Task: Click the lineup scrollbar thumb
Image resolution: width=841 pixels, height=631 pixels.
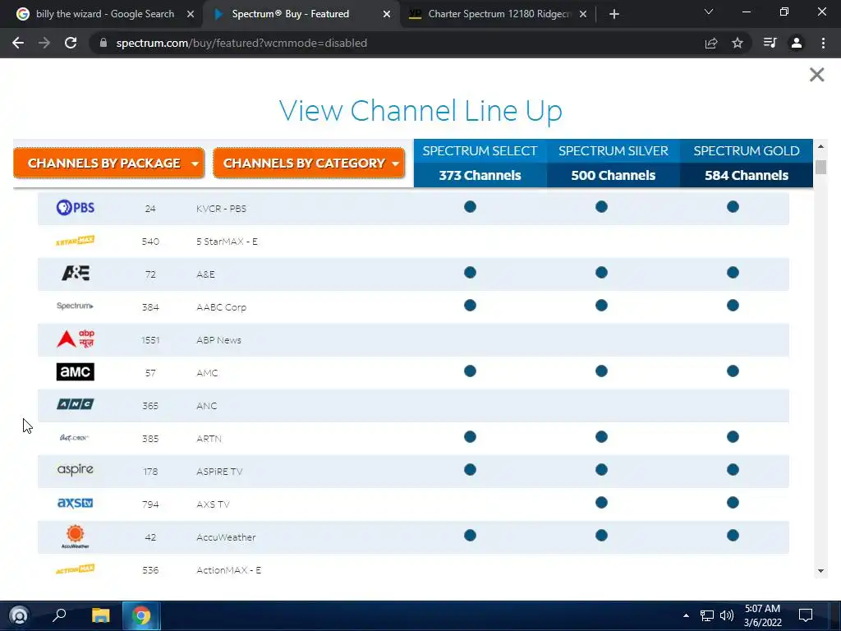Action: point(820,167)
